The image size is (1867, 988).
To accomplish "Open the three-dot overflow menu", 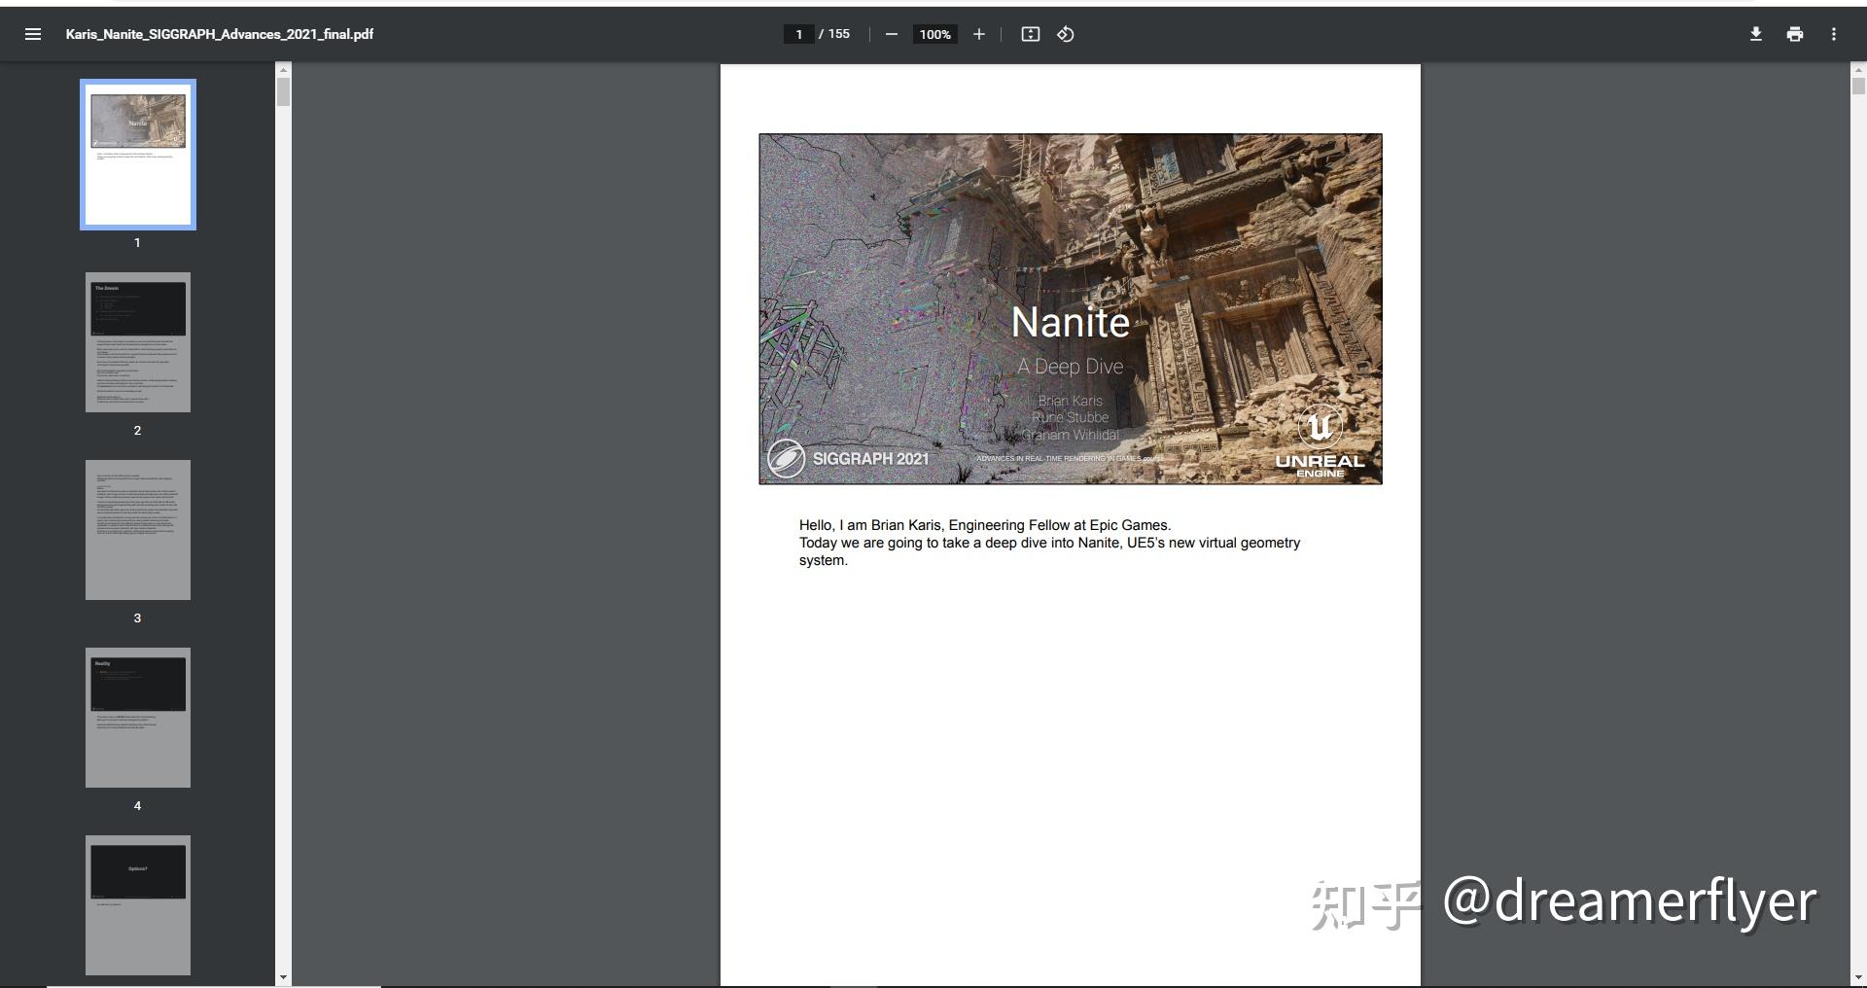I will [1834, 34].
